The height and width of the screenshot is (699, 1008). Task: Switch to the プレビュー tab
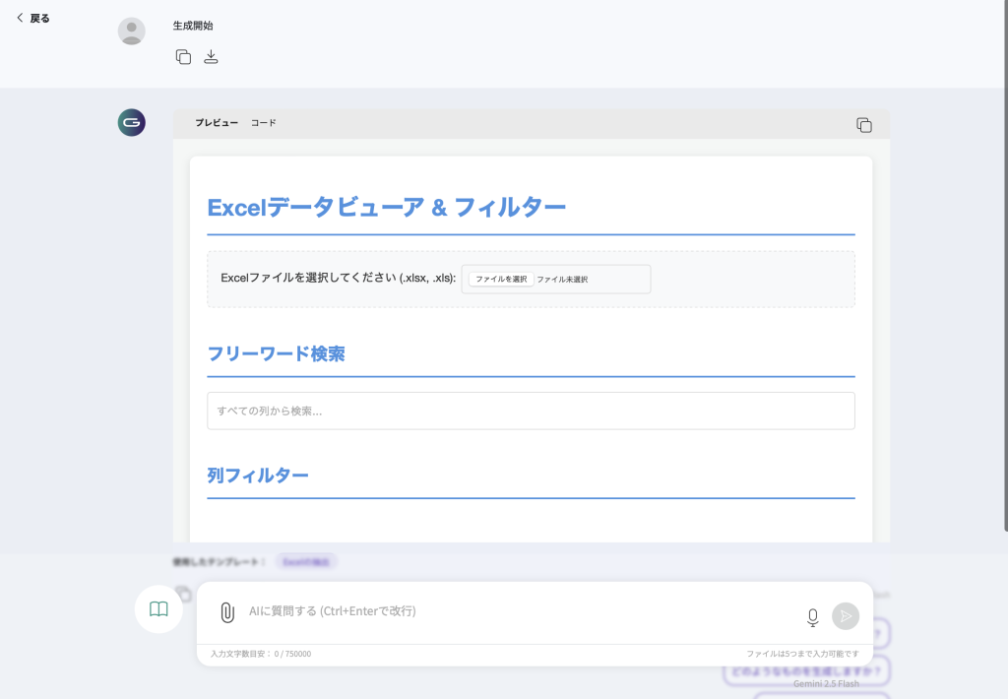point(217,123)
